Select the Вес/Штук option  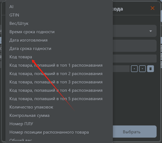click(19, 23)
